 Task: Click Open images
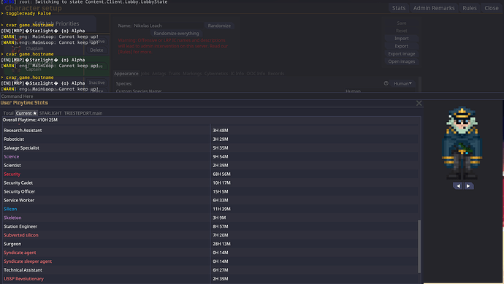[402, 61]
